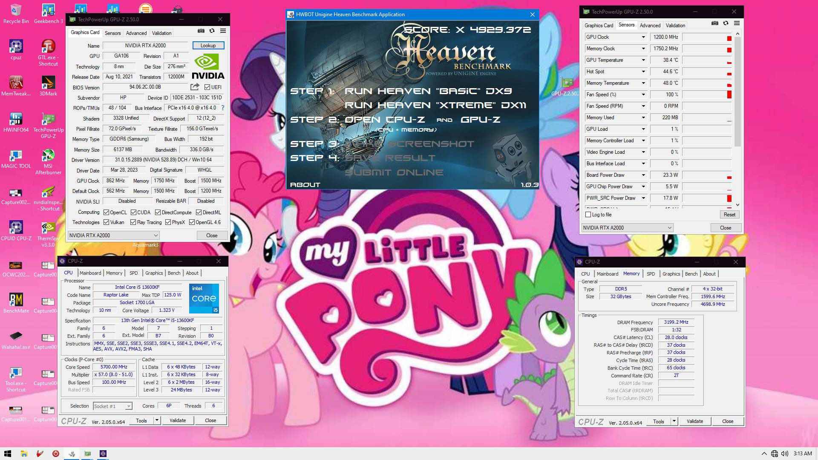Viewport: 818px width, 460px height.
Task: Expand the GPU Temperature sensor dropdown
Action: [643, 60]
